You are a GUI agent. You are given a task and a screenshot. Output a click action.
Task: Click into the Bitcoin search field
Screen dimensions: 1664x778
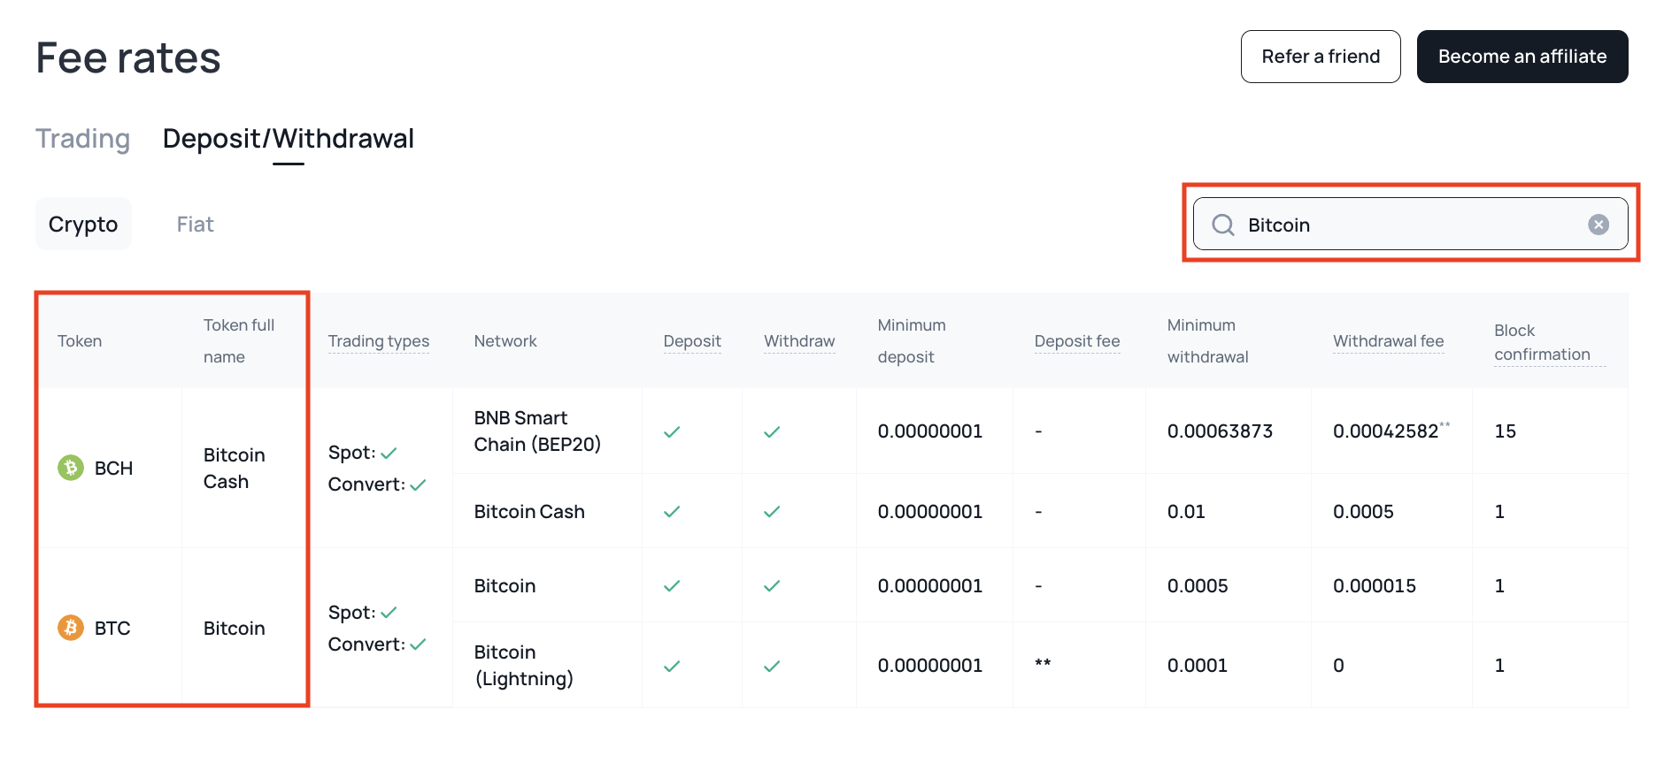pyautogui.click(x=1407, y=225)
